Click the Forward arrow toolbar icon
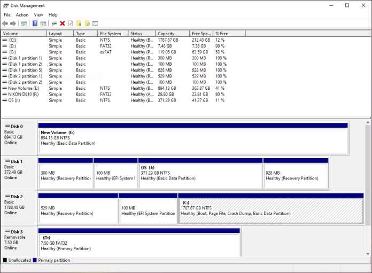 [13, 24]
